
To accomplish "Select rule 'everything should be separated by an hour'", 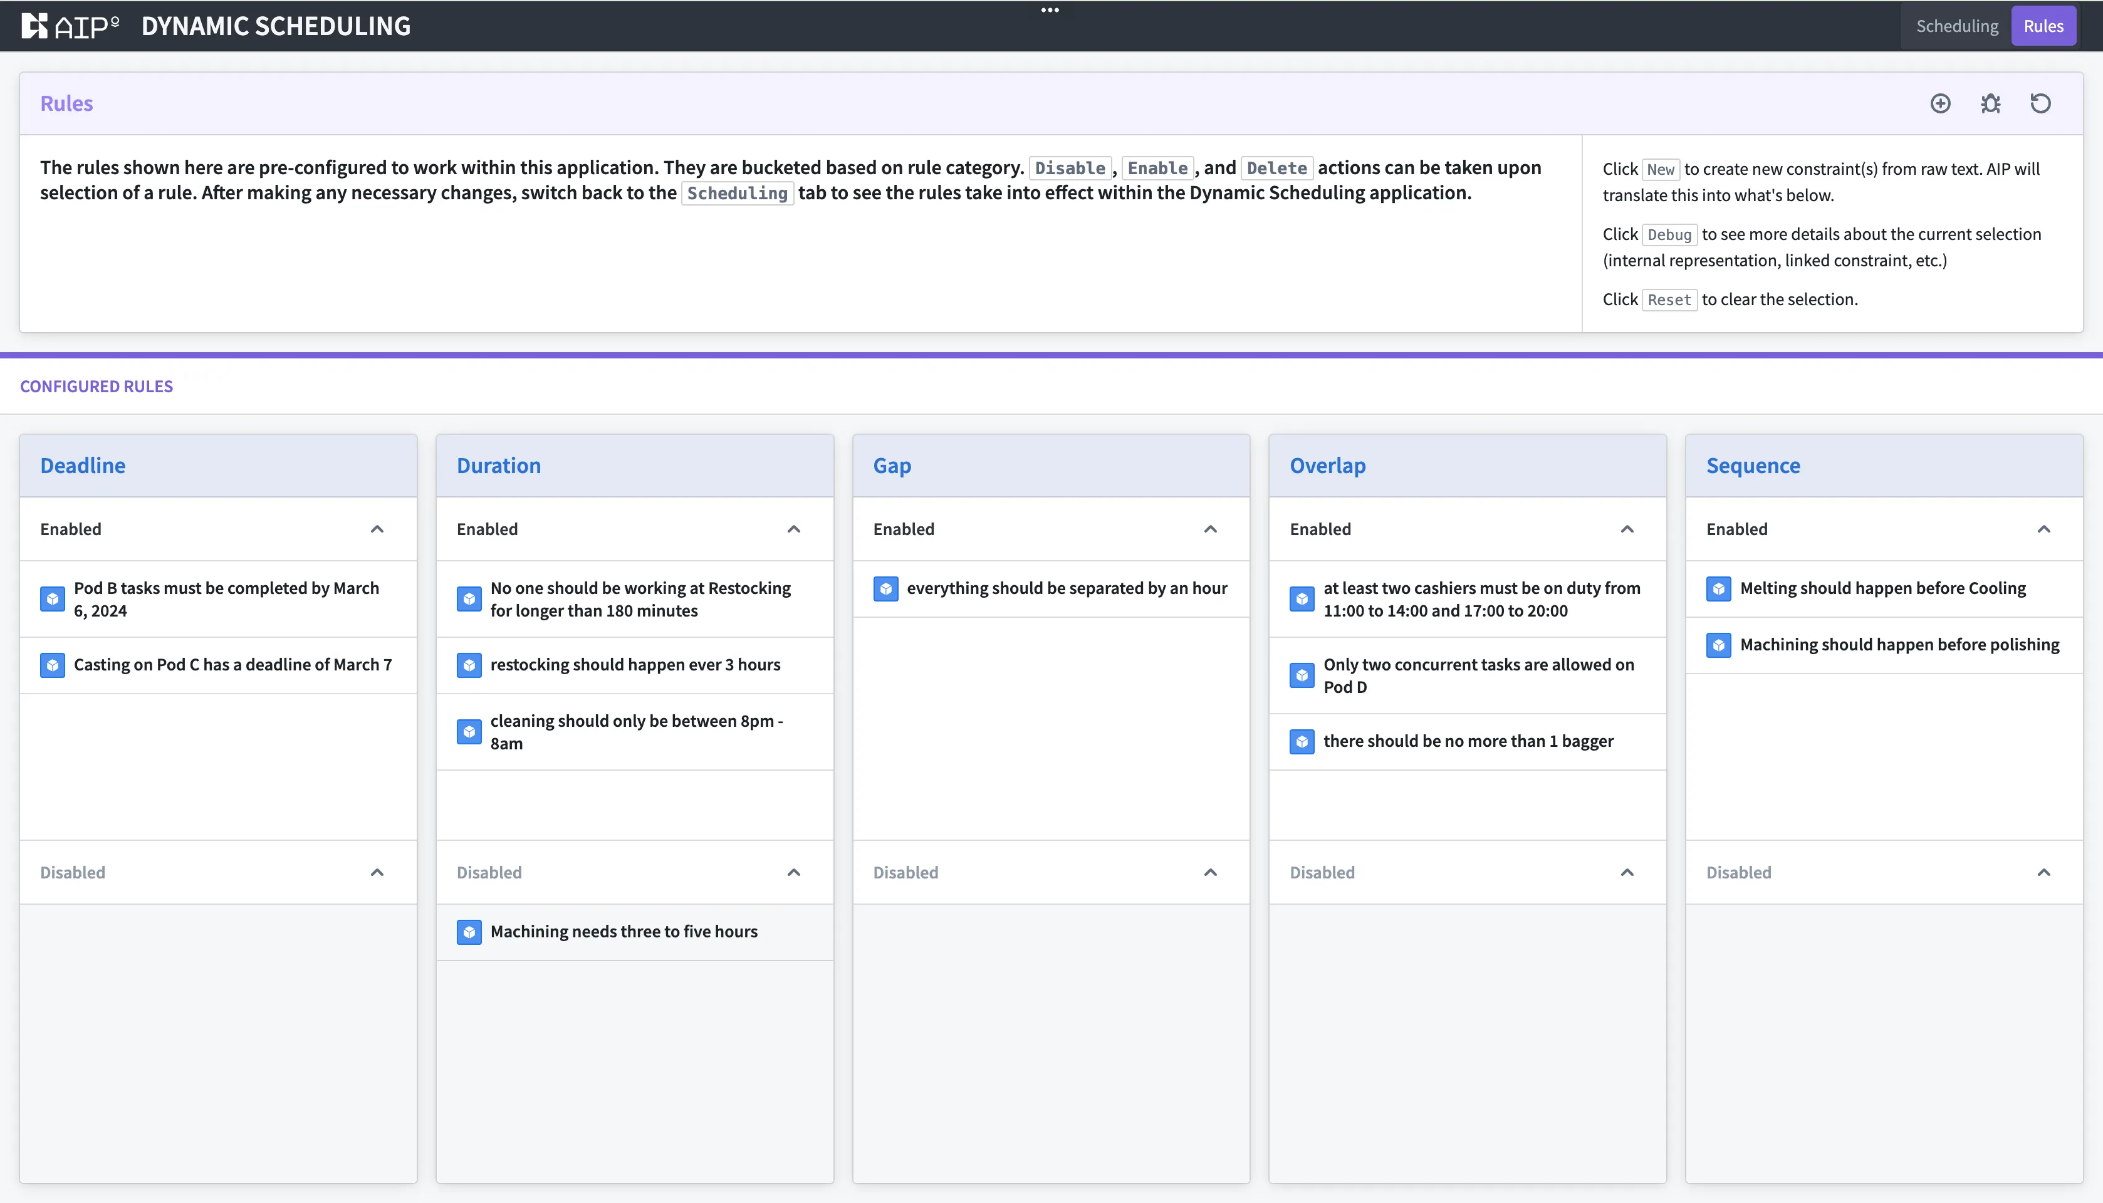I will pos(1066,588).
